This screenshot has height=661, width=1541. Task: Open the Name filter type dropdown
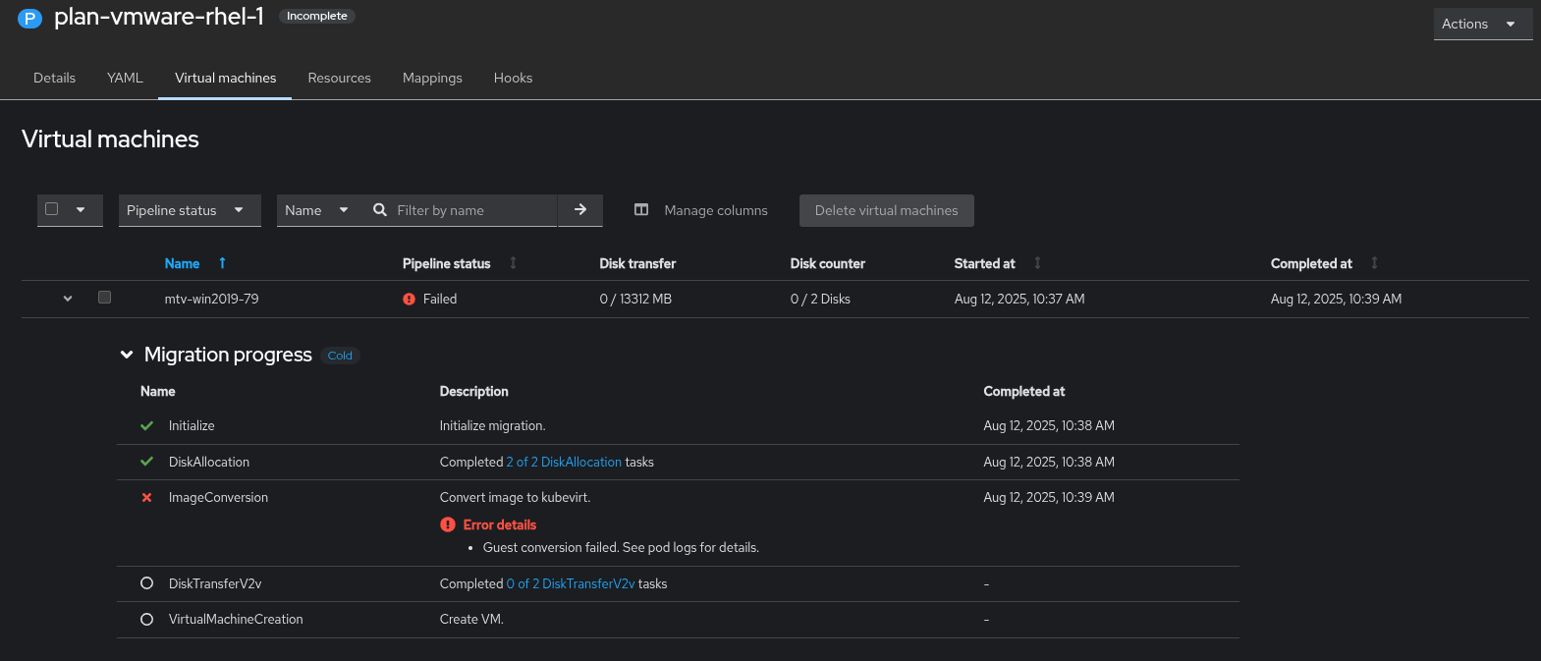click(316, 210)
